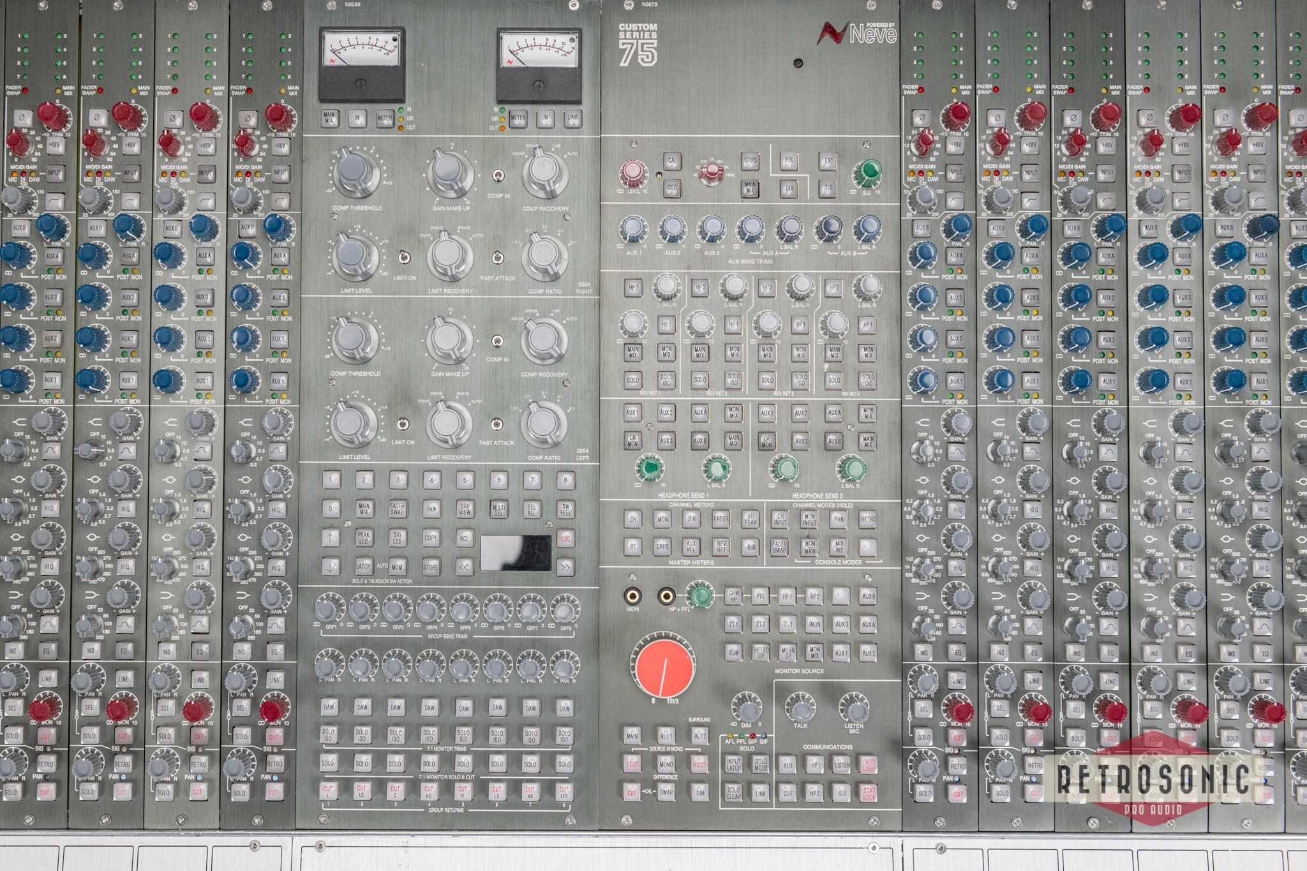Push the INPUT LATCH button
Viewport: 1307px width, 871px height.
tap(734, 764)
